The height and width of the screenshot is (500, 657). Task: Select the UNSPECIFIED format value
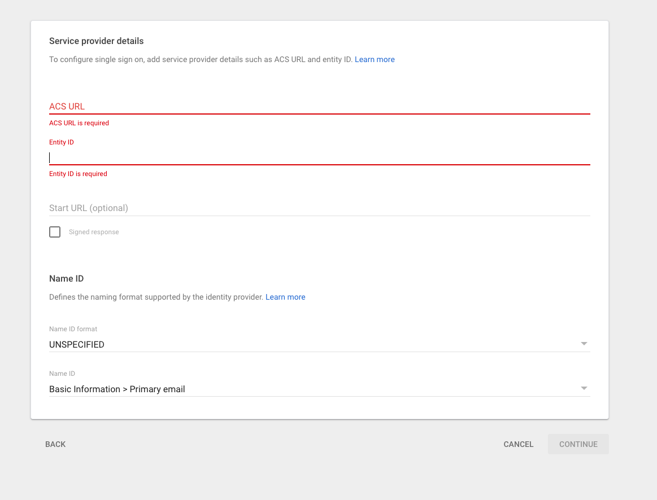pyautogui.click(x=76, y=344)
